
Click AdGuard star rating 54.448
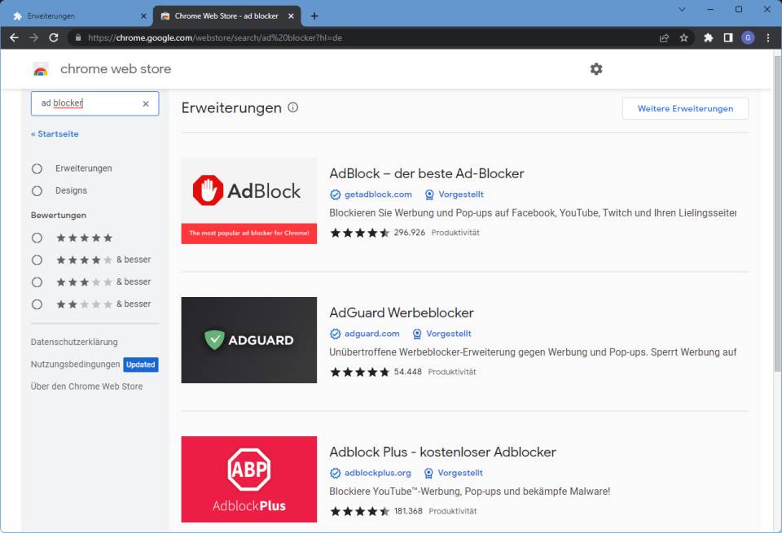click(x=376, y=372)
